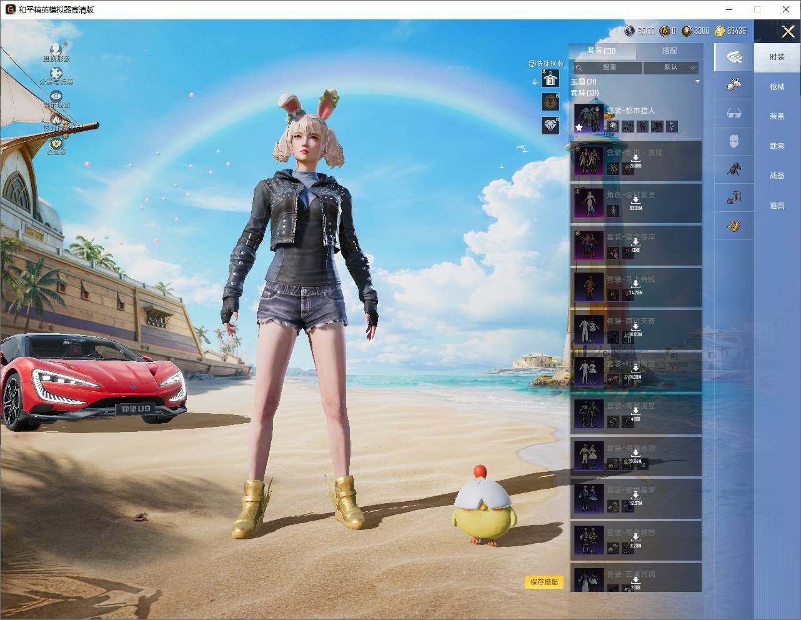
Task: Select the 12.37M outfit's large thumbnail
Action: pyautogui.click(x=589, y=498)
